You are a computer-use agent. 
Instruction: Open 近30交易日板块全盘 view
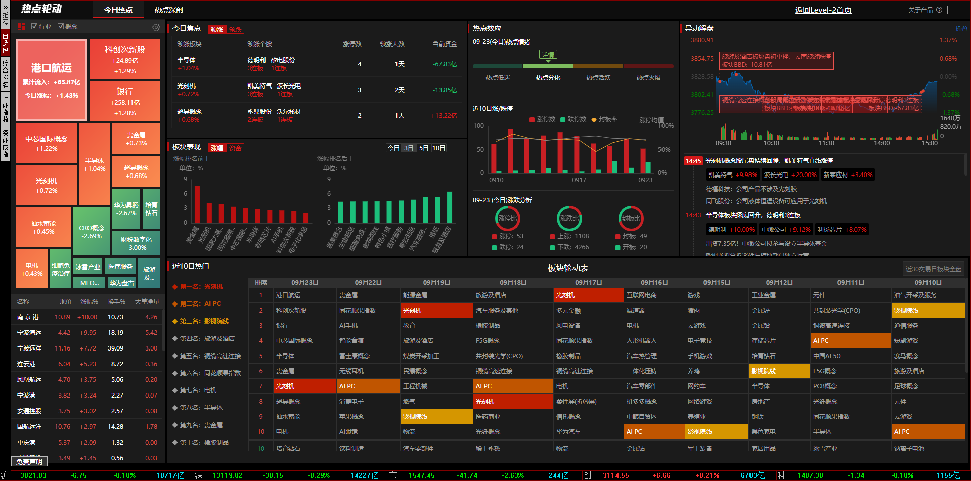(933, 269)
